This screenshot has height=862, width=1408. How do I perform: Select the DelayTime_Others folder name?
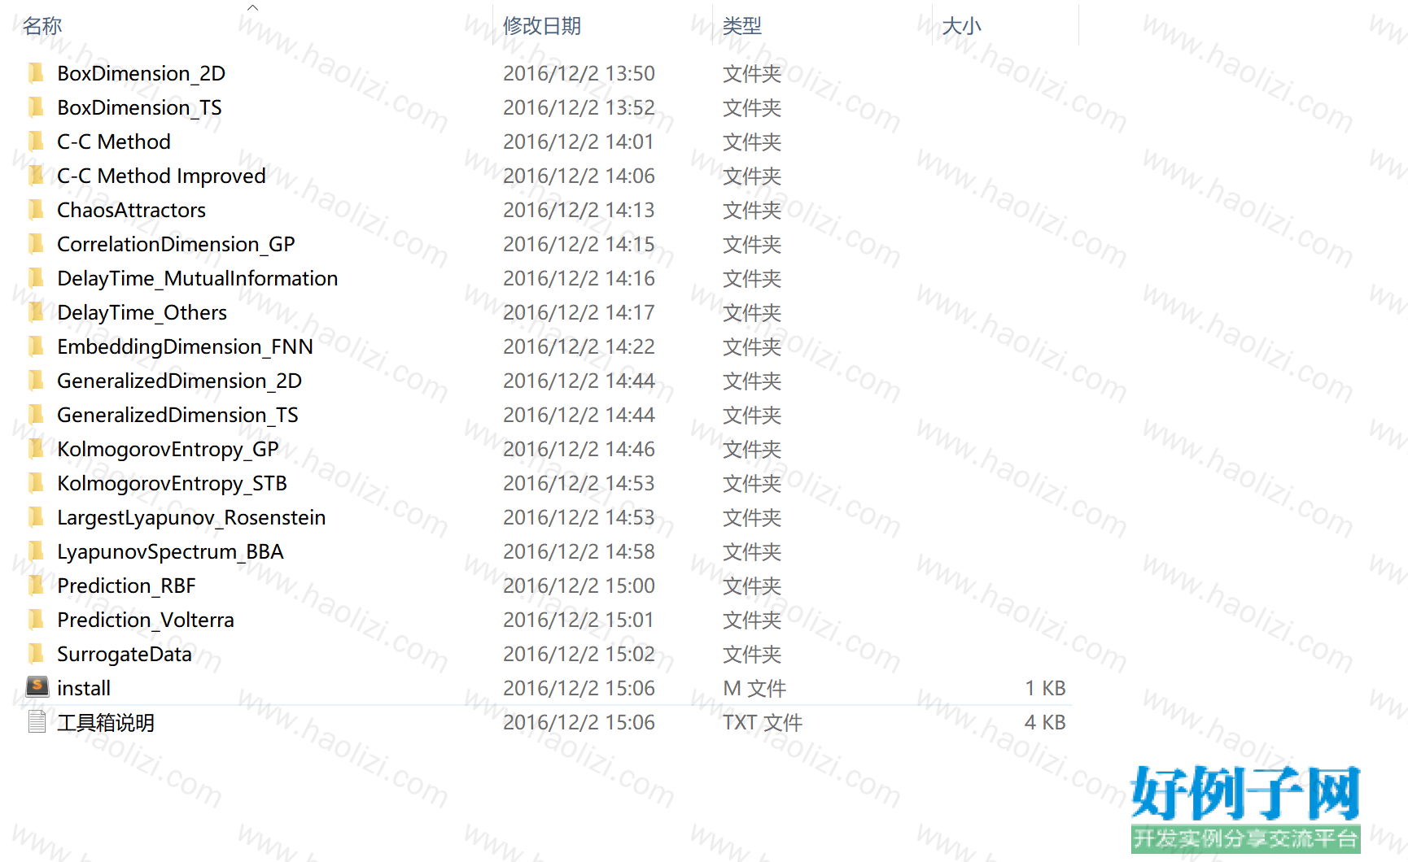142,313
